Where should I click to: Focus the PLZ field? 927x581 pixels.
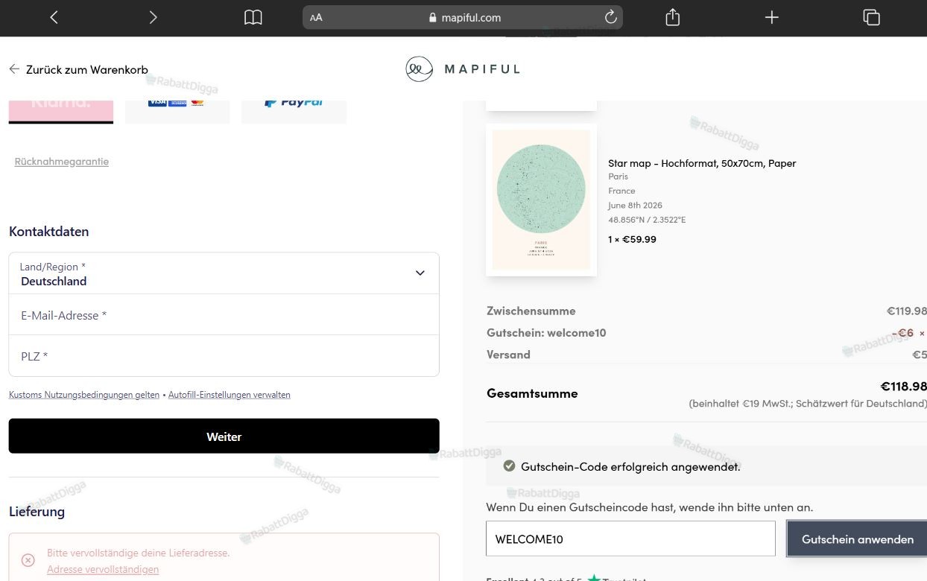point(224,356)
